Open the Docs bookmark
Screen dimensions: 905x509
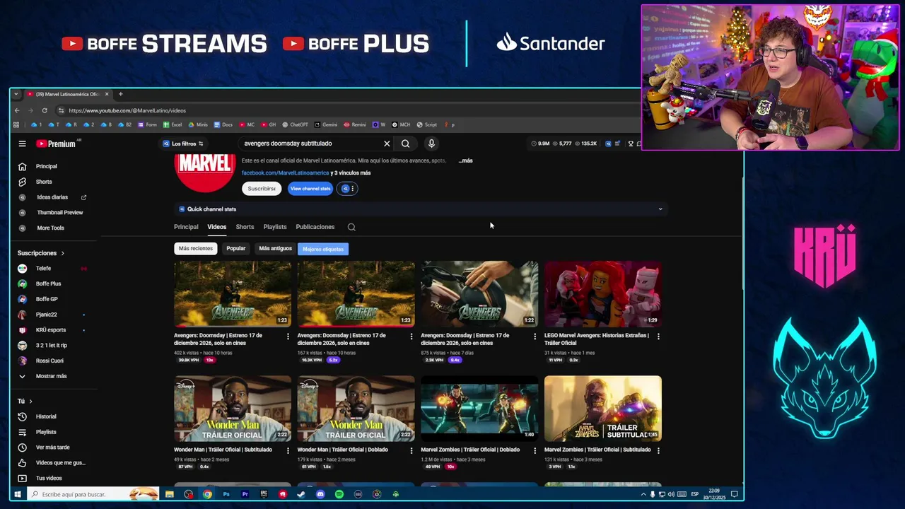223,124
